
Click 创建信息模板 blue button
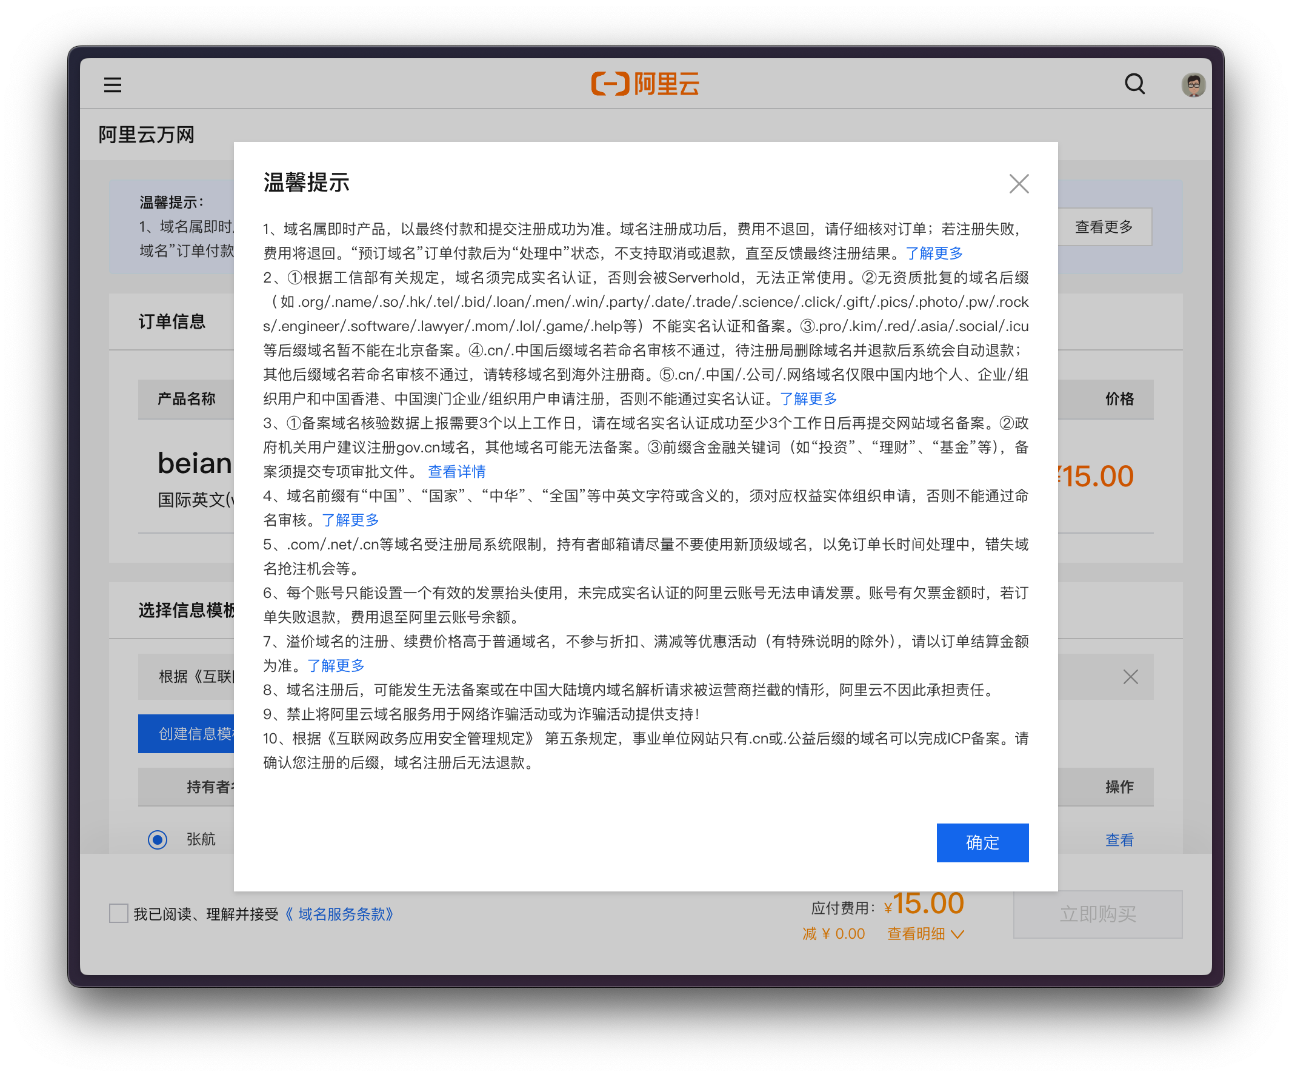coord(186,733)
